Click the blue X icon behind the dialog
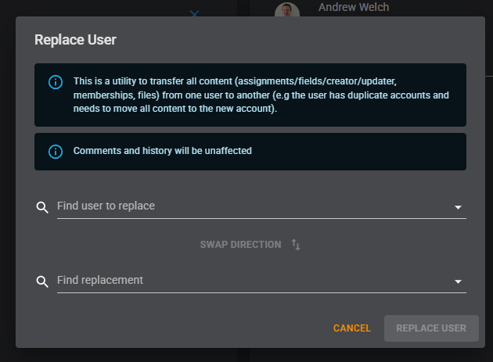This screenshot has width=493, height=362. pos(195,12)
